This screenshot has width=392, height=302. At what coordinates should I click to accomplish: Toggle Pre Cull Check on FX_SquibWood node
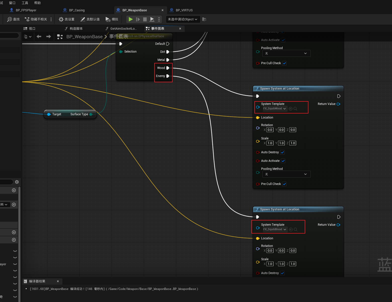(x=284, y=184)
